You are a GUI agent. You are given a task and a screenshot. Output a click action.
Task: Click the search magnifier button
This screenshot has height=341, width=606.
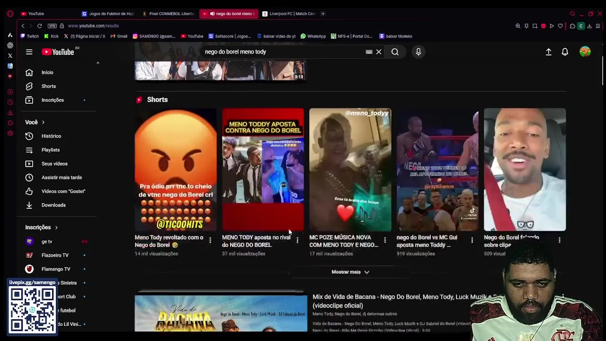[395, 52]
